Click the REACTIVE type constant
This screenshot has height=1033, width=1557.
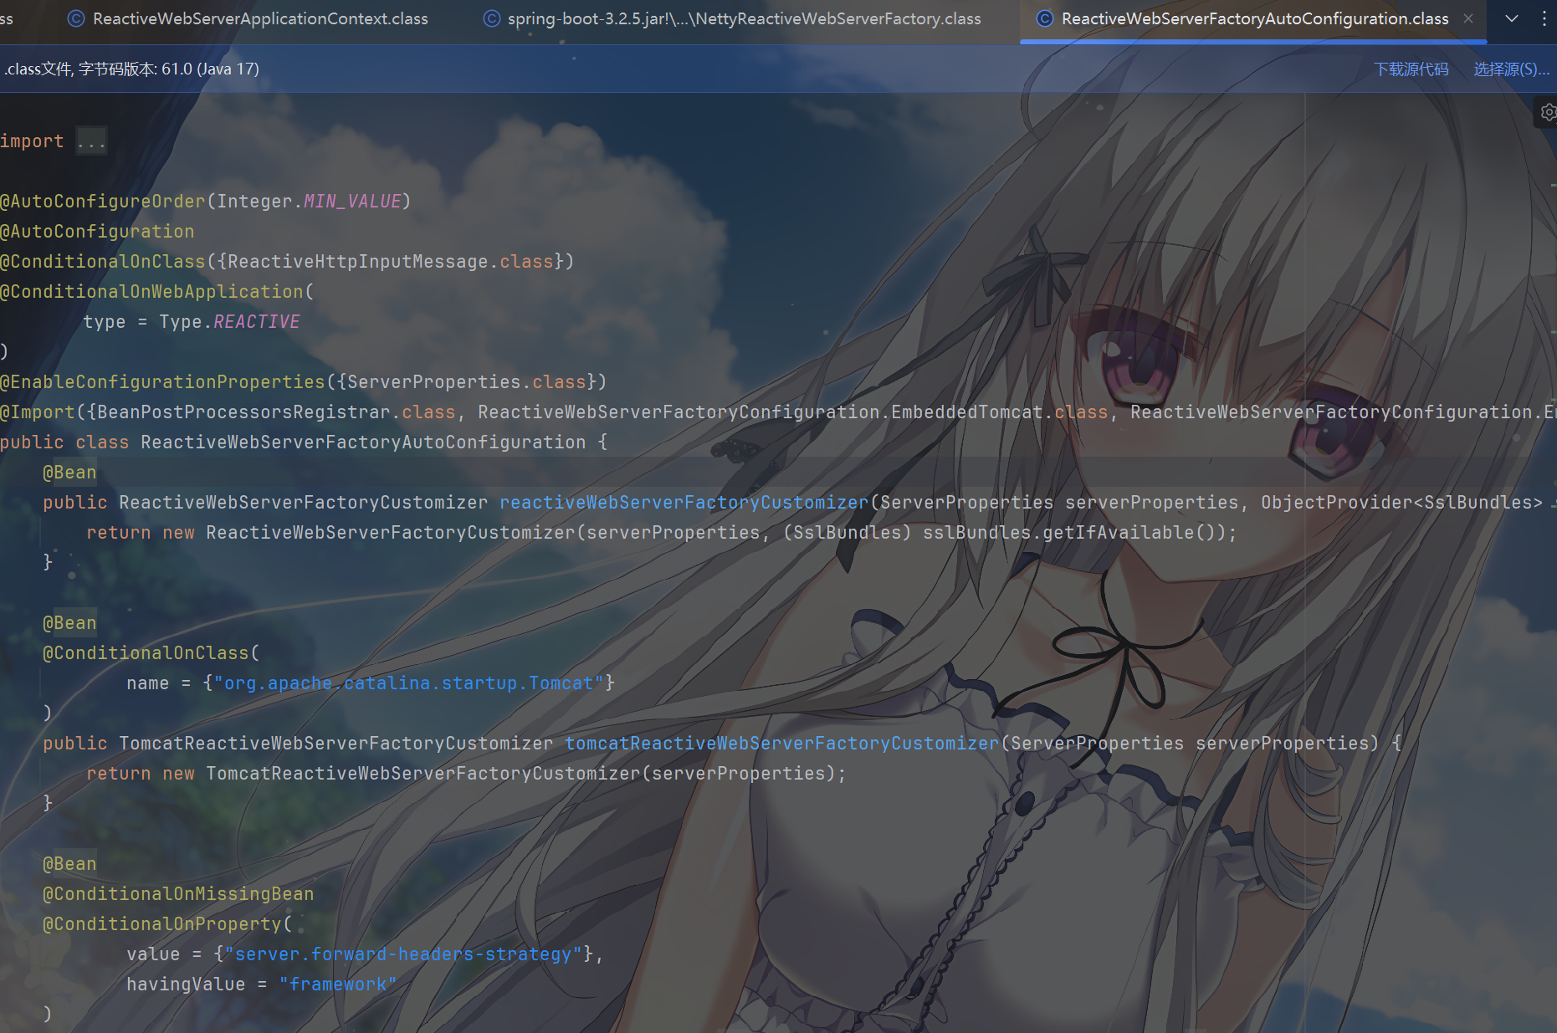tap(257, 321)
